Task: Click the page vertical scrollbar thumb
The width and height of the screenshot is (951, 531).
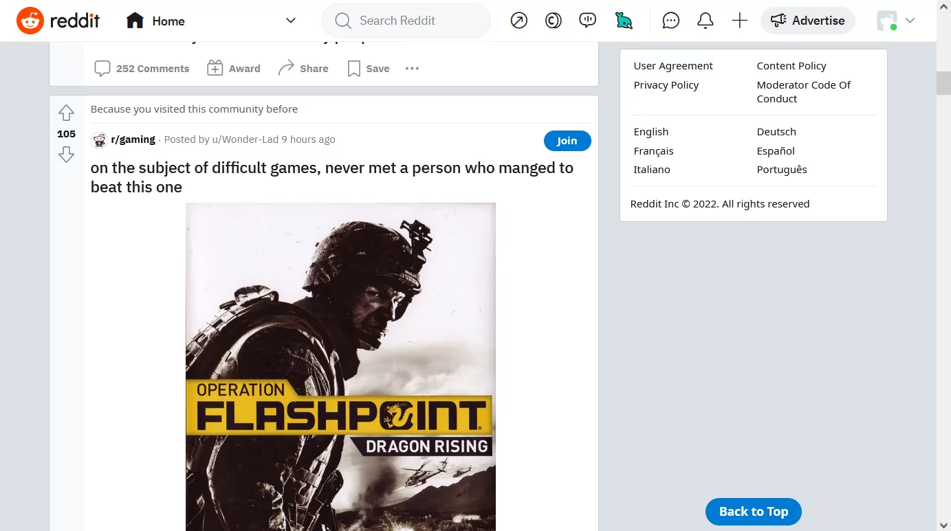Action: click(x=943, y=82)
